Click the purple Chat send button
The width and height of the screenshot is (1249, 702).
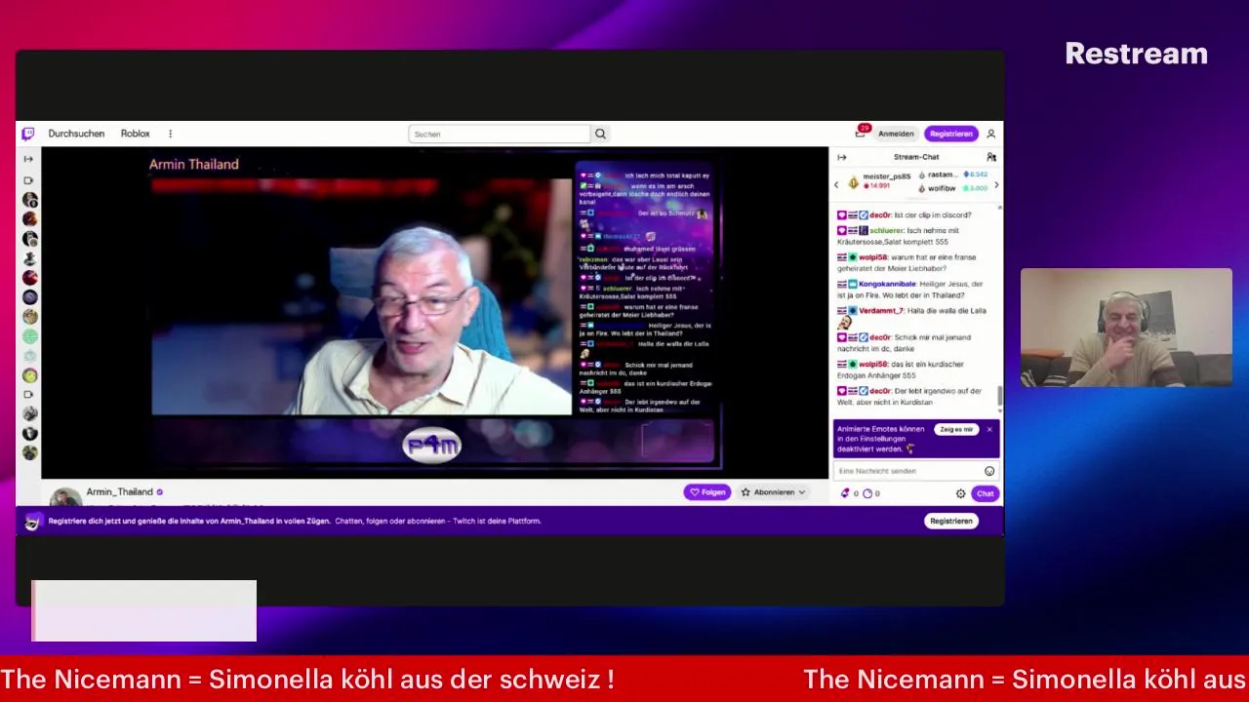click(986, 493)
